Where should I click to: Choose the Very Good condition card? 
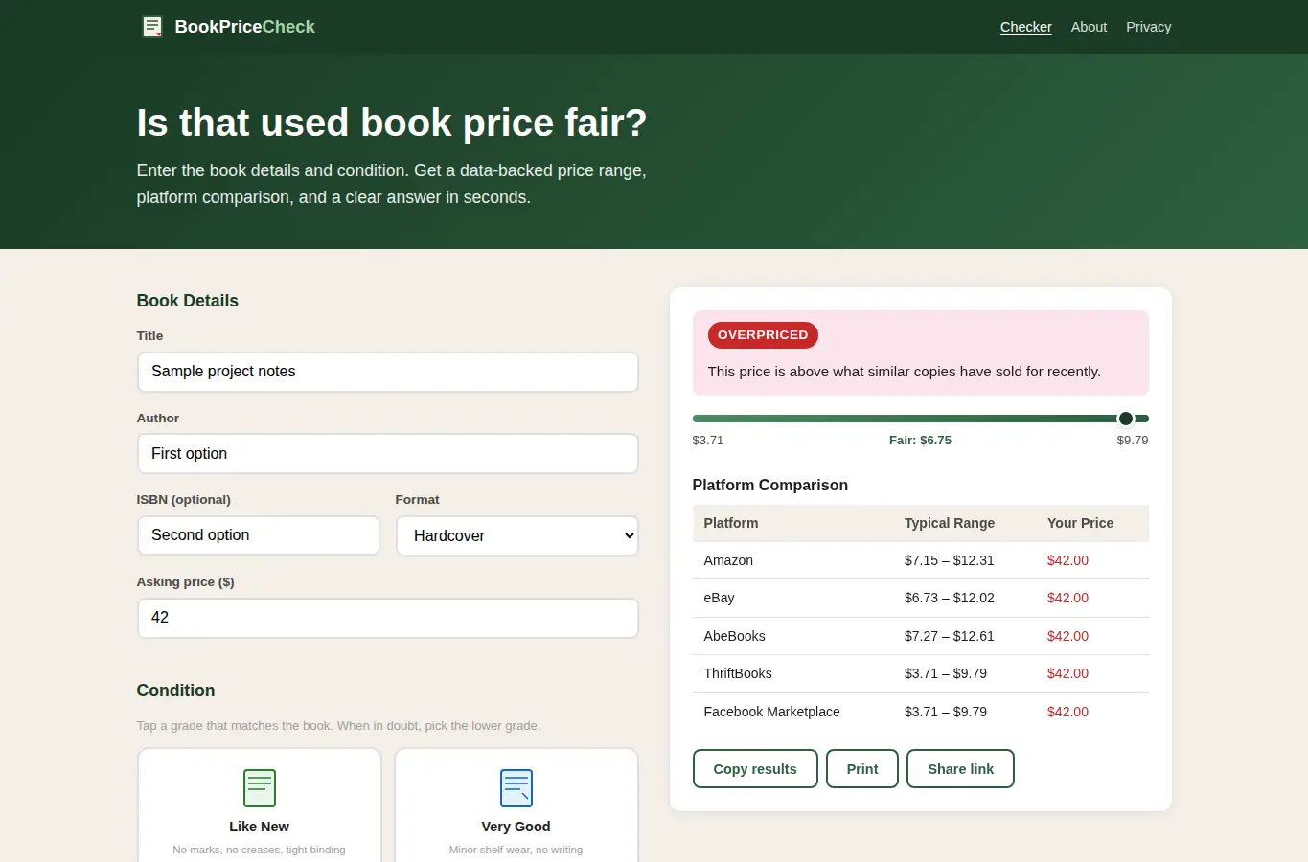[516, 805]
